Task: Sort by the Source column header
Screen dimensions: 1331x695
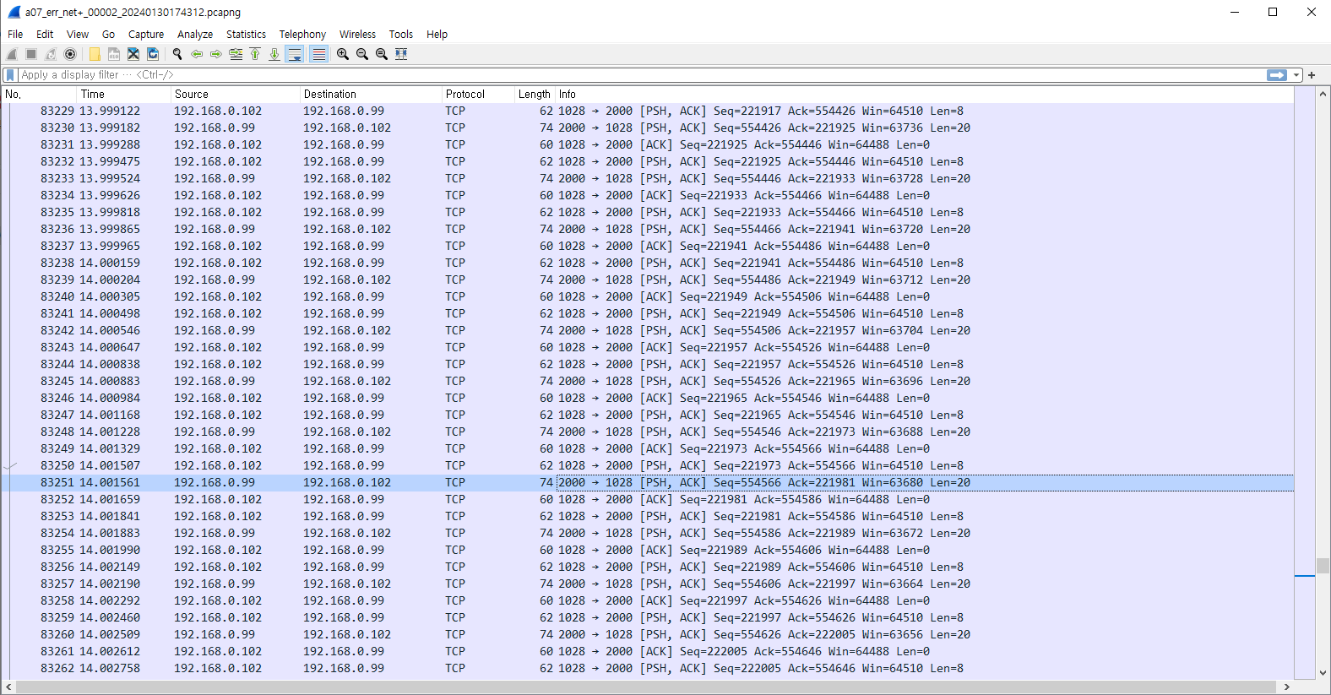Action: pos(236,95)
